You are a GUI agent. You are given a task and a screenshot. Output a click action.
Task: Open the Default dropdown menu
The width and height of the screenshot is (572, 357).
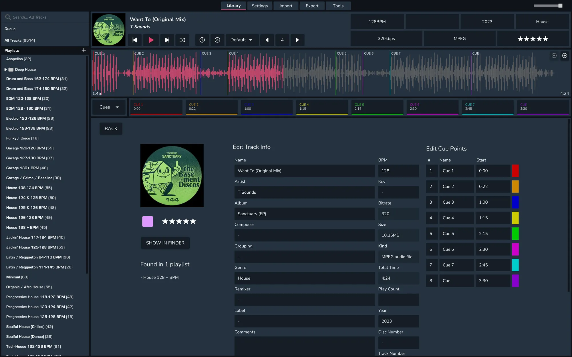(x=242, y=40)
